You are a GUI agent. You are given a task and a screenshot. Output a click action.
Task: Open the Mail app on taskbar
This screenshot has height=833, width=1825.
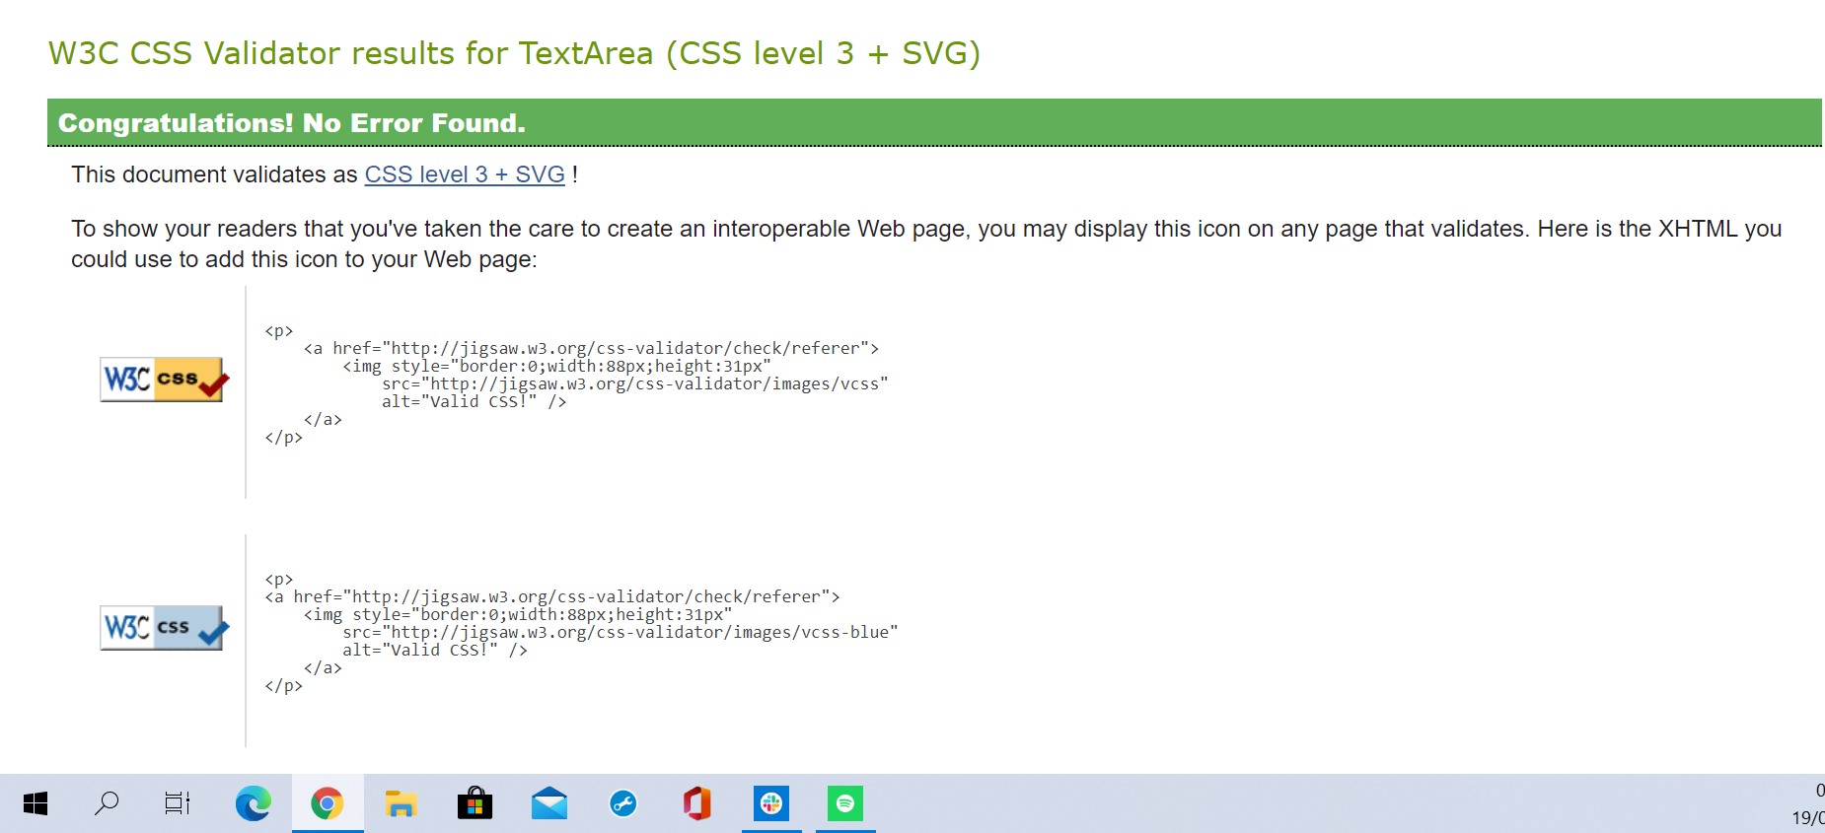[549, 803]
